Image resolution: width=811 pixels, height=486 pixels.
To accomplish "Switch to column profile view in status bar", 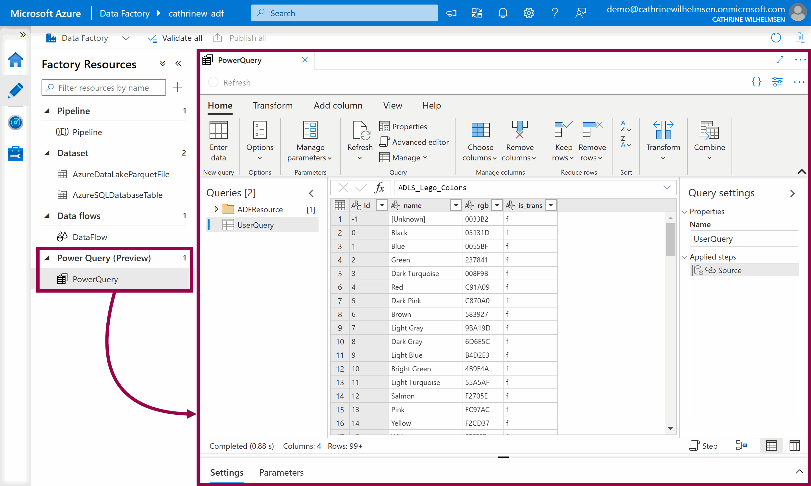I will pos(794,445).
